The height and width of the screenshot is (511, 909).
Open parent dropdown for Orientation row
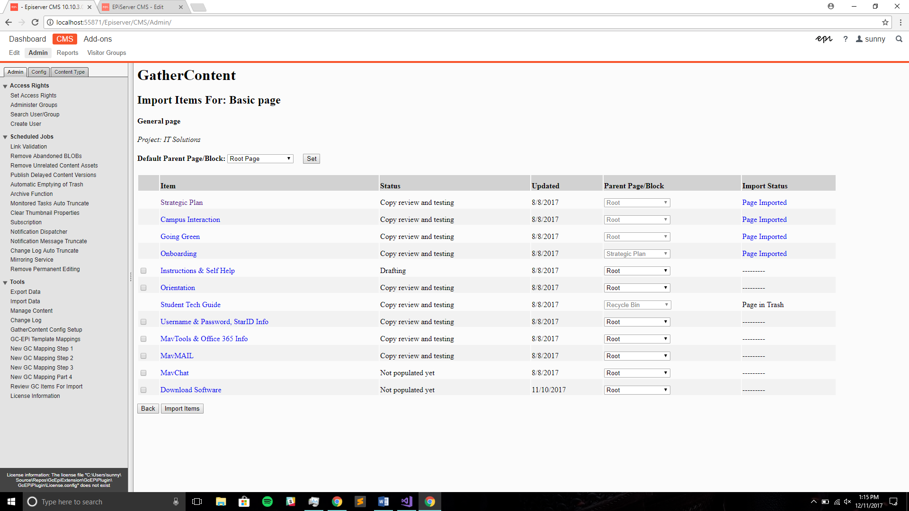[x=637, y=288]
